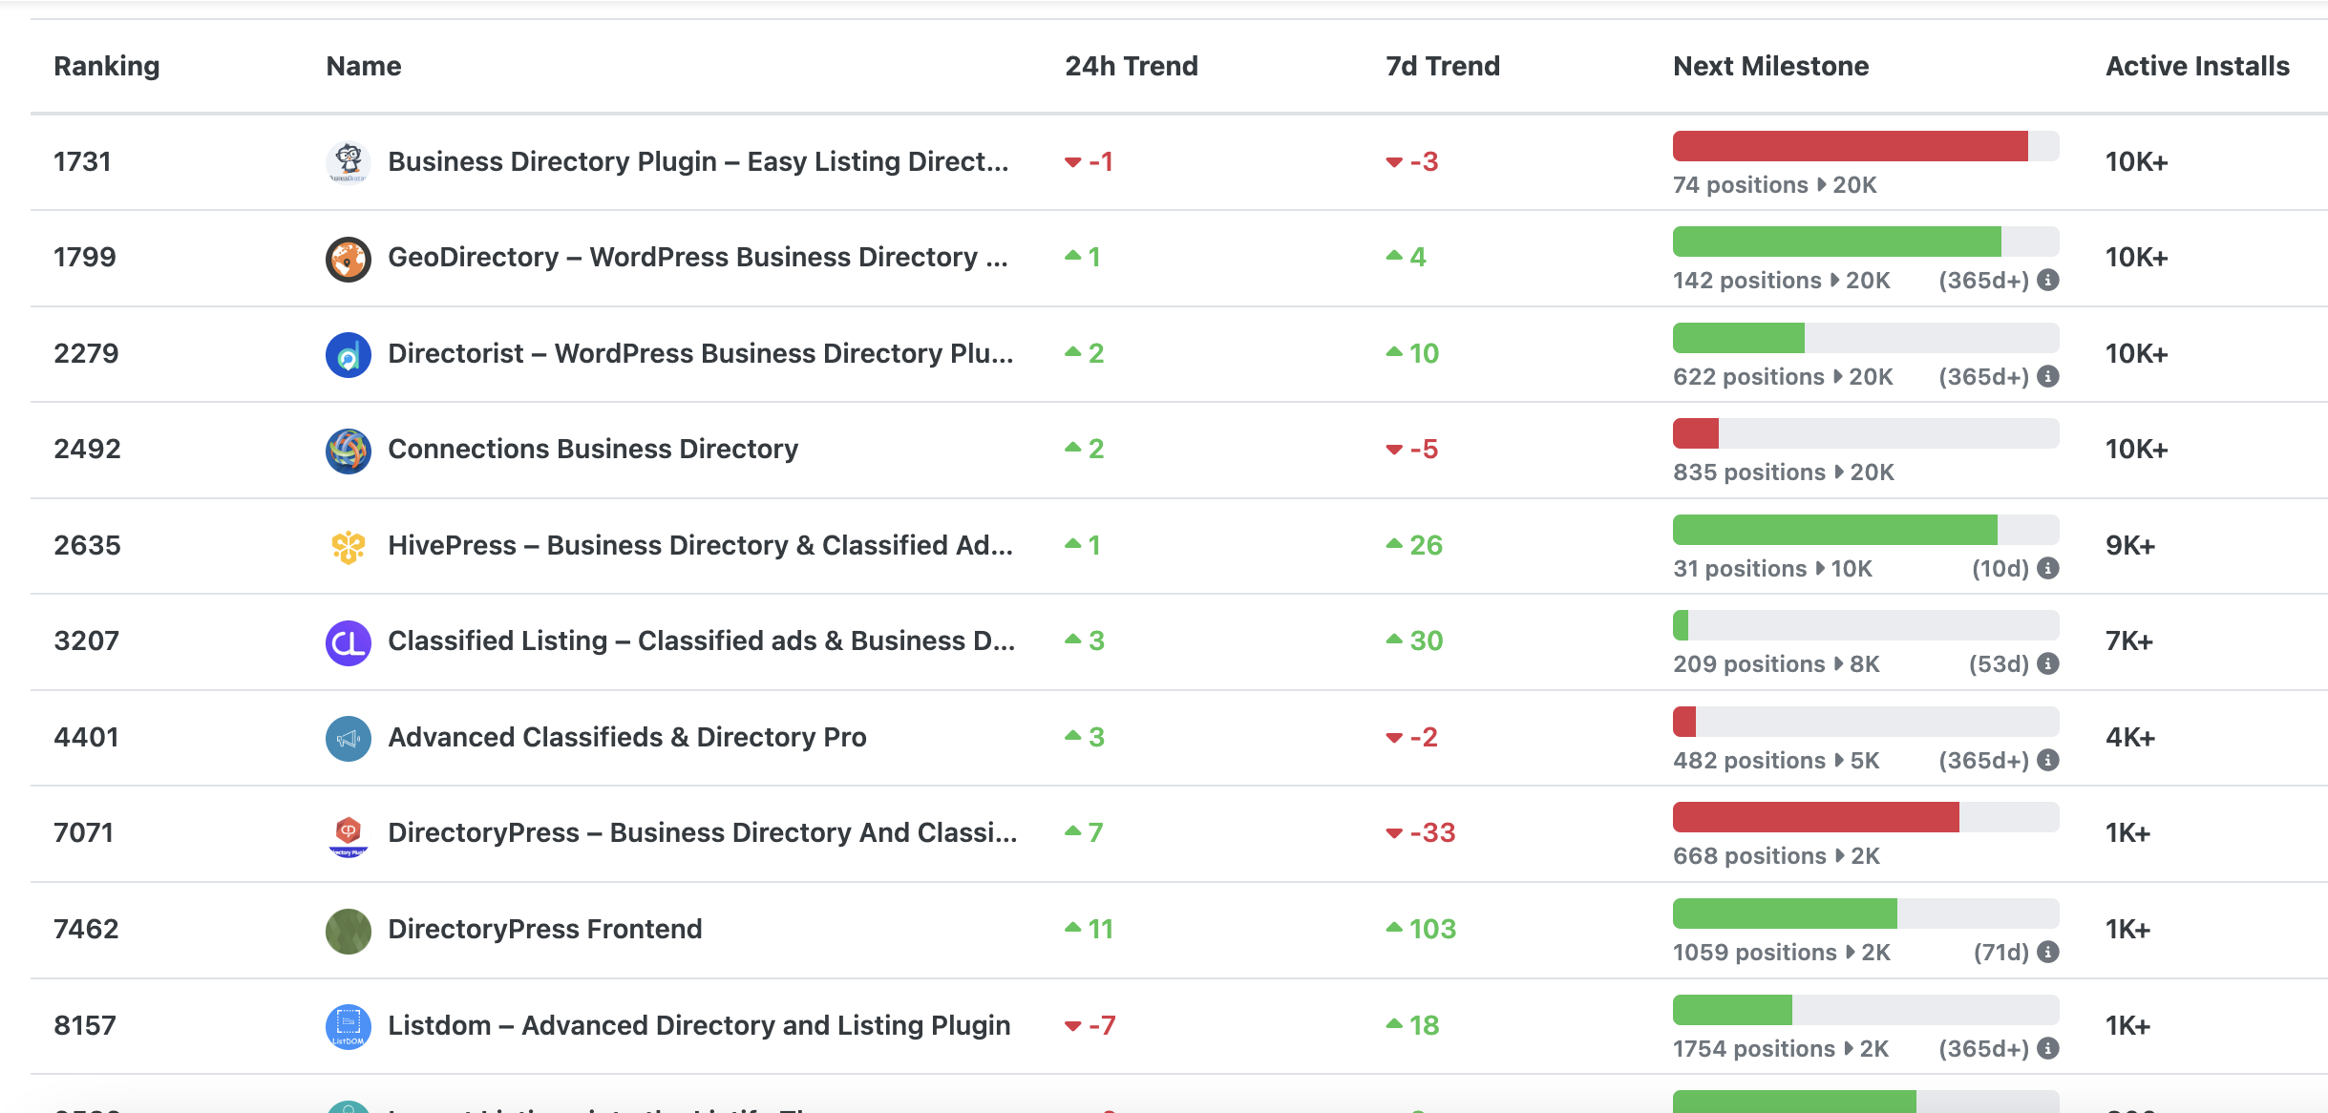Image resolution: width=2328 pixels, height=1113 pixels.
Task: Click the Connections Business Directory logo icon
Action: [349, 451]
